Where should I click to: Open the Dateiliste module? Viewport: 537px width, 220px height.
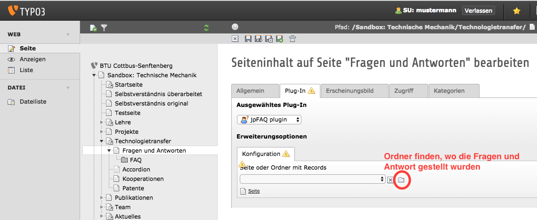tap(33, 102)
